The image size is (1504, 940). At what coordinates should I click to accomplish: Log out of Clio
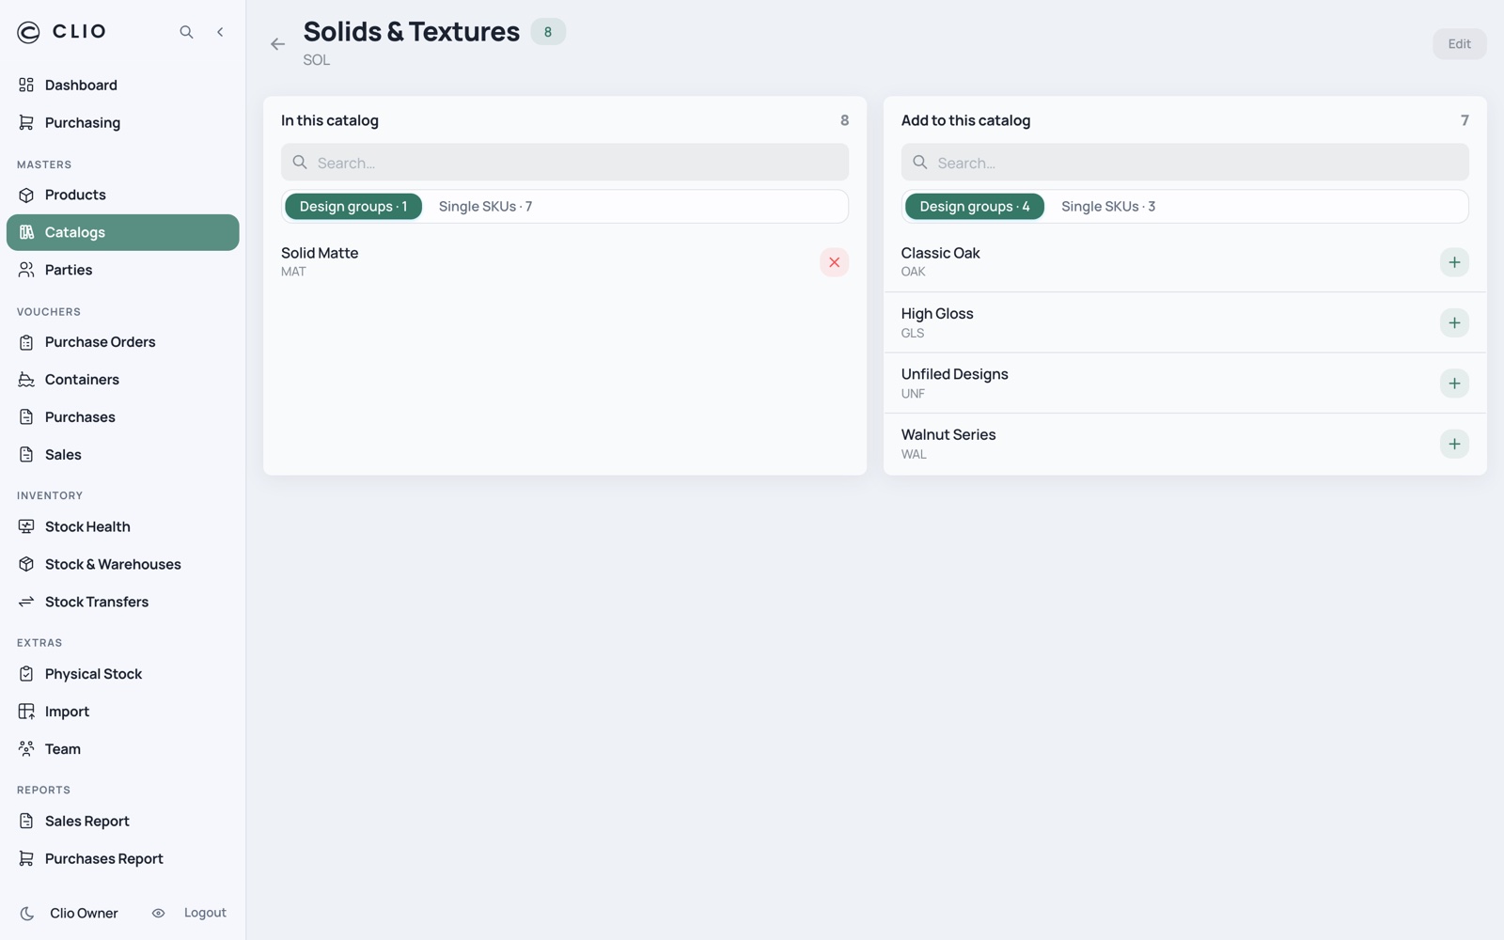[205, 913]
